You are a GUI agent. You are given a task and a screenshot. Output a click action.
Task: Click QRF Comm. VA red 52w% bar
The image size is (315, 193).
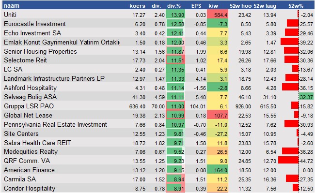(x=288, y=160)
